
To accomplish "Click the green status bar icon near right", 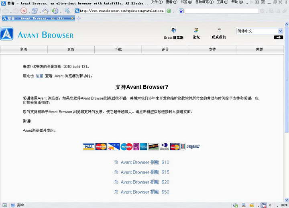I will (235, 205).
